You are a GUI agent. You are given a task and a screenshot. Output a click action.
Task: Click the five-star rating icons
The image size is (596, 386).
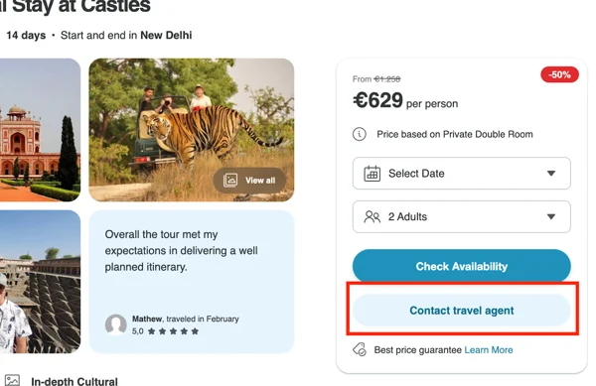173,331
